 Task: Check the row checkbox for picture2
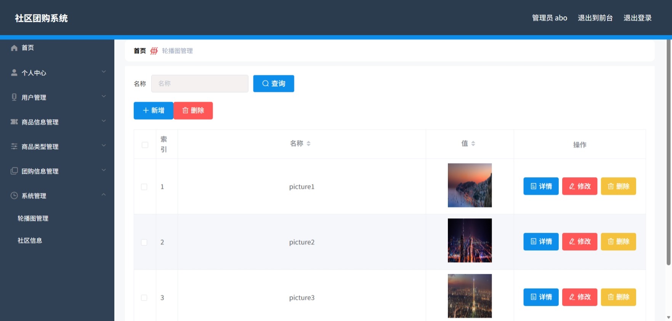[144, 242]
